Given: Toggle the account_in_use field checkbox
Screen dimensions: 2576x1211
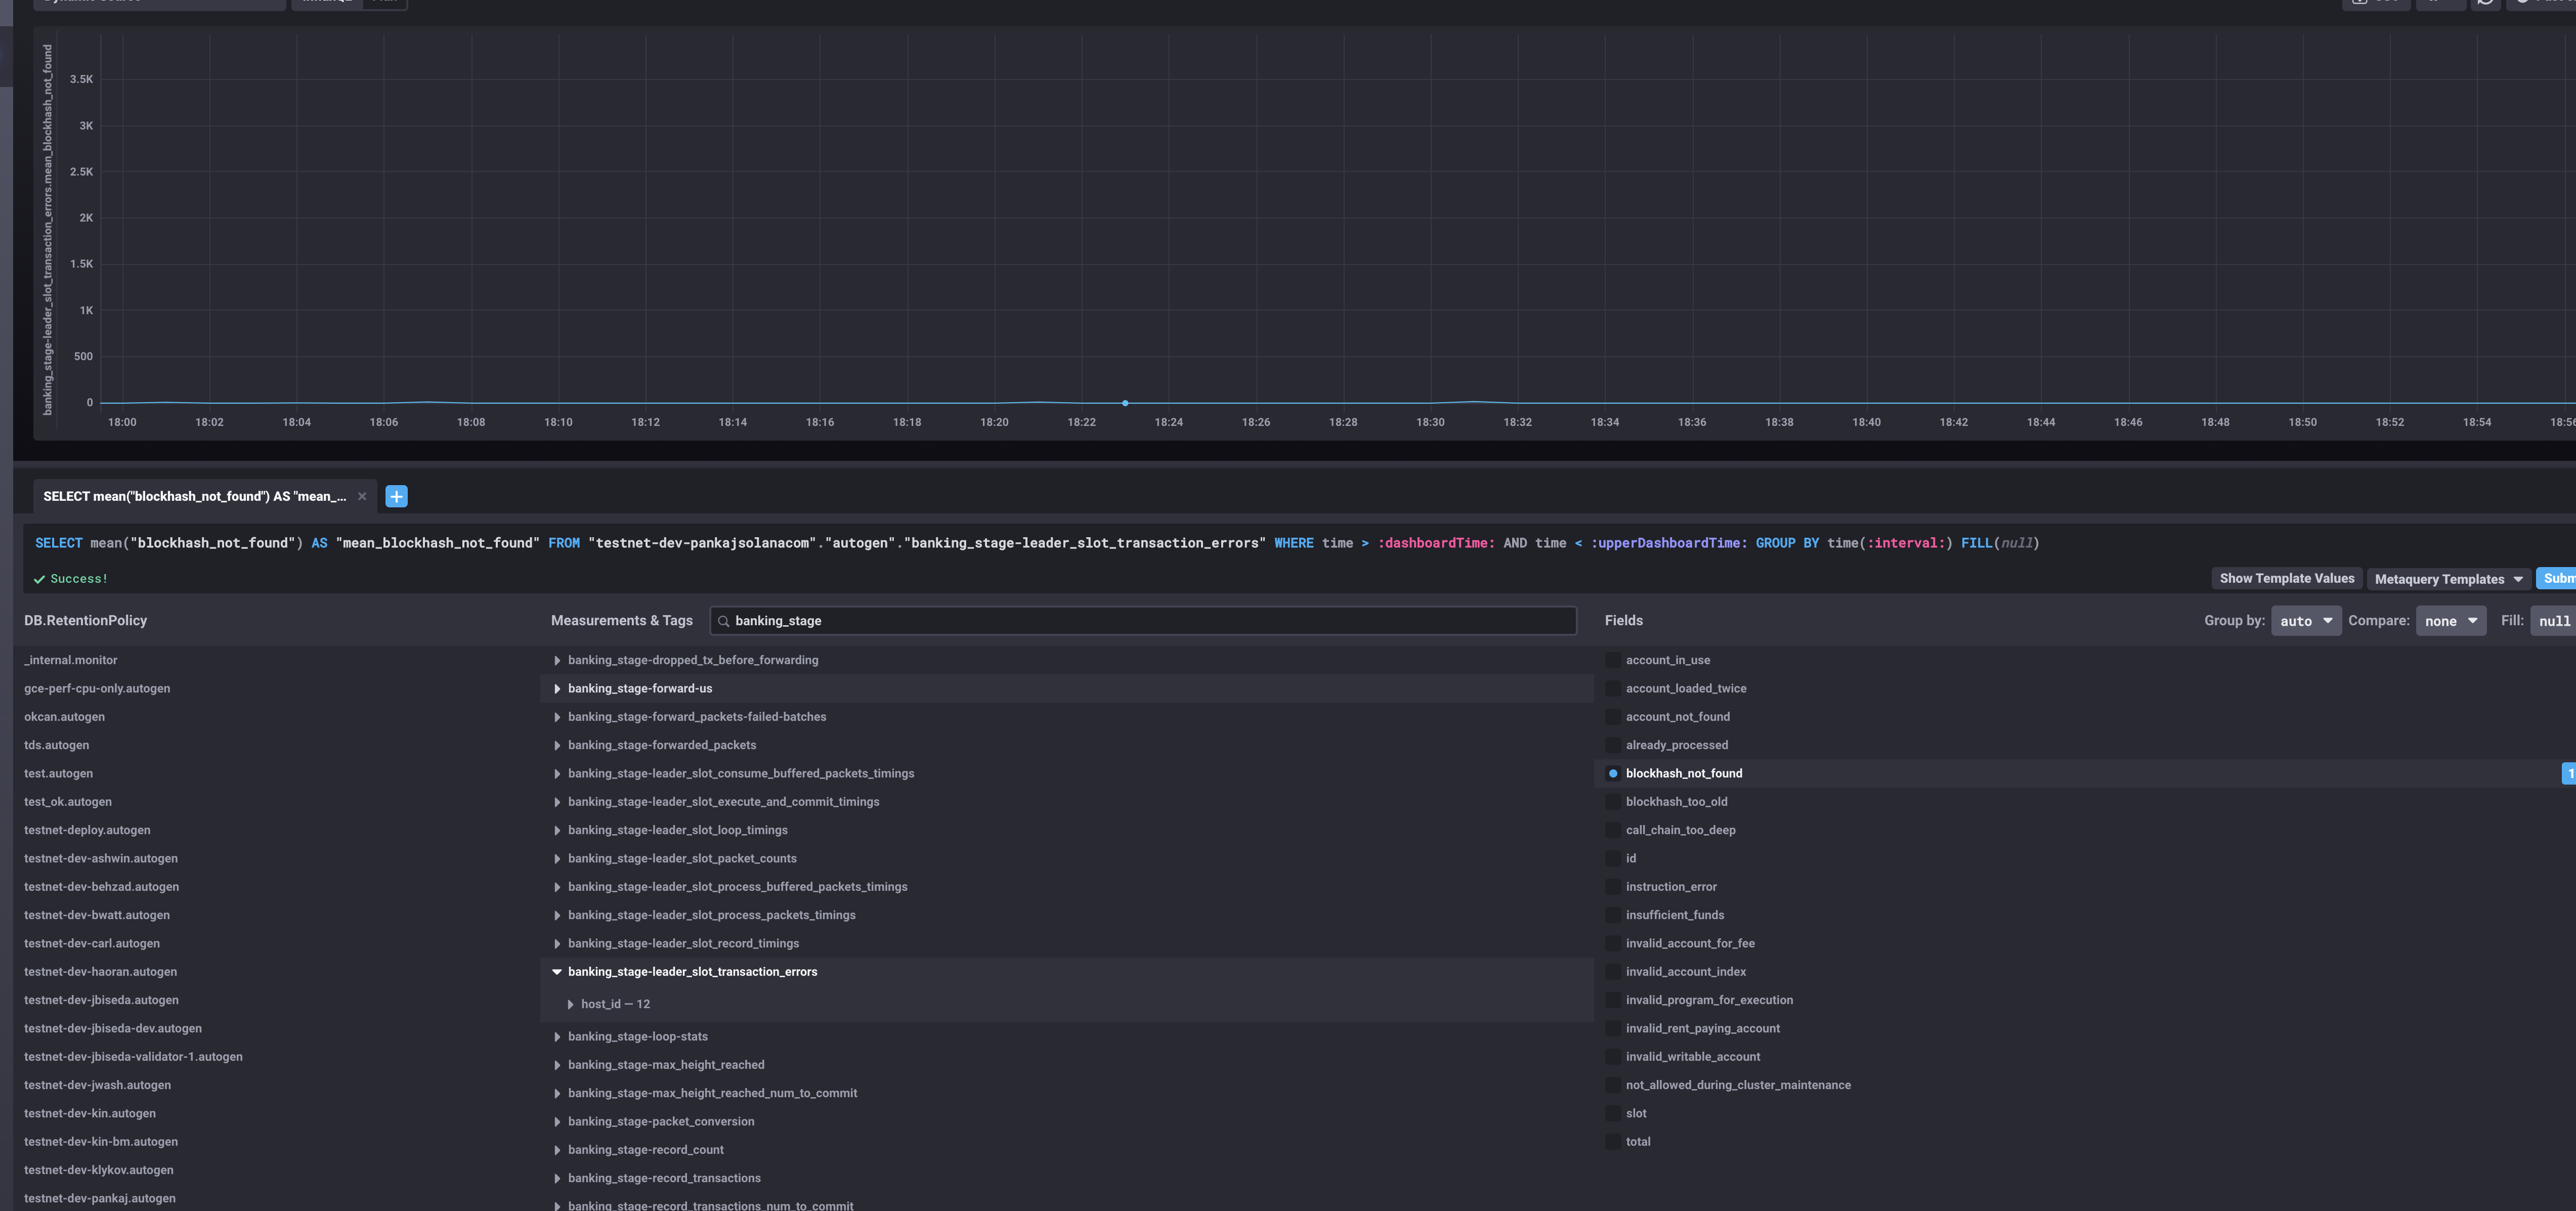Looking at the screenshot, I should tap(1613, 660).
